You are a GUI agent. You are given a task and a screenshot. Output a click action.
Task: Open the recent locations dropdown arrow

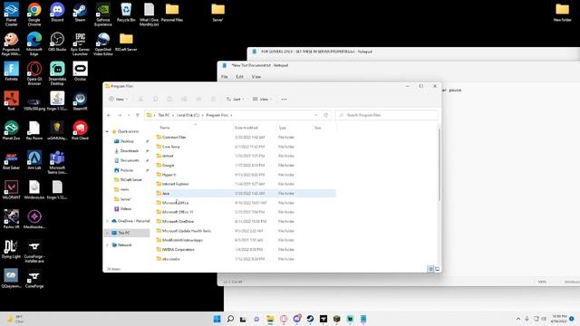coord(129,115)
